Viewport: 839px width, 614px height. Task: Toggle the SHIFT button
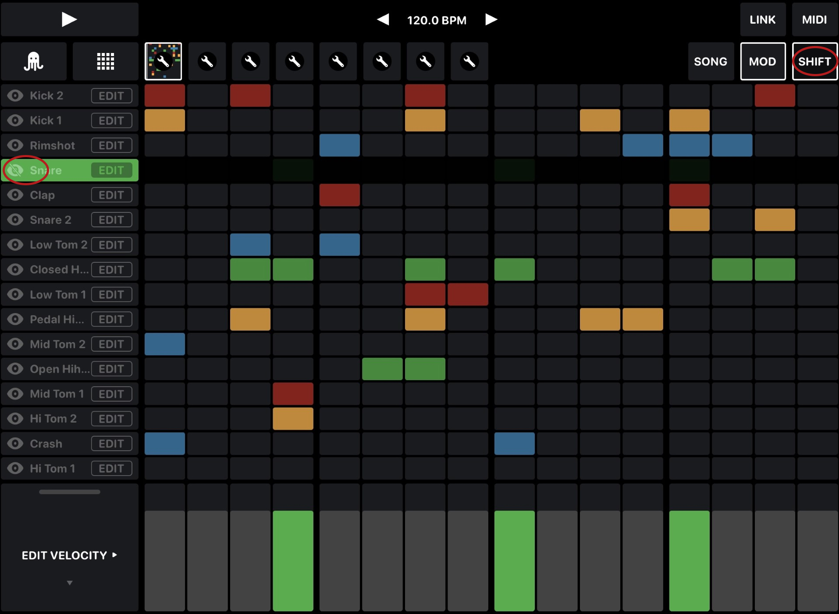coord(815,61)
